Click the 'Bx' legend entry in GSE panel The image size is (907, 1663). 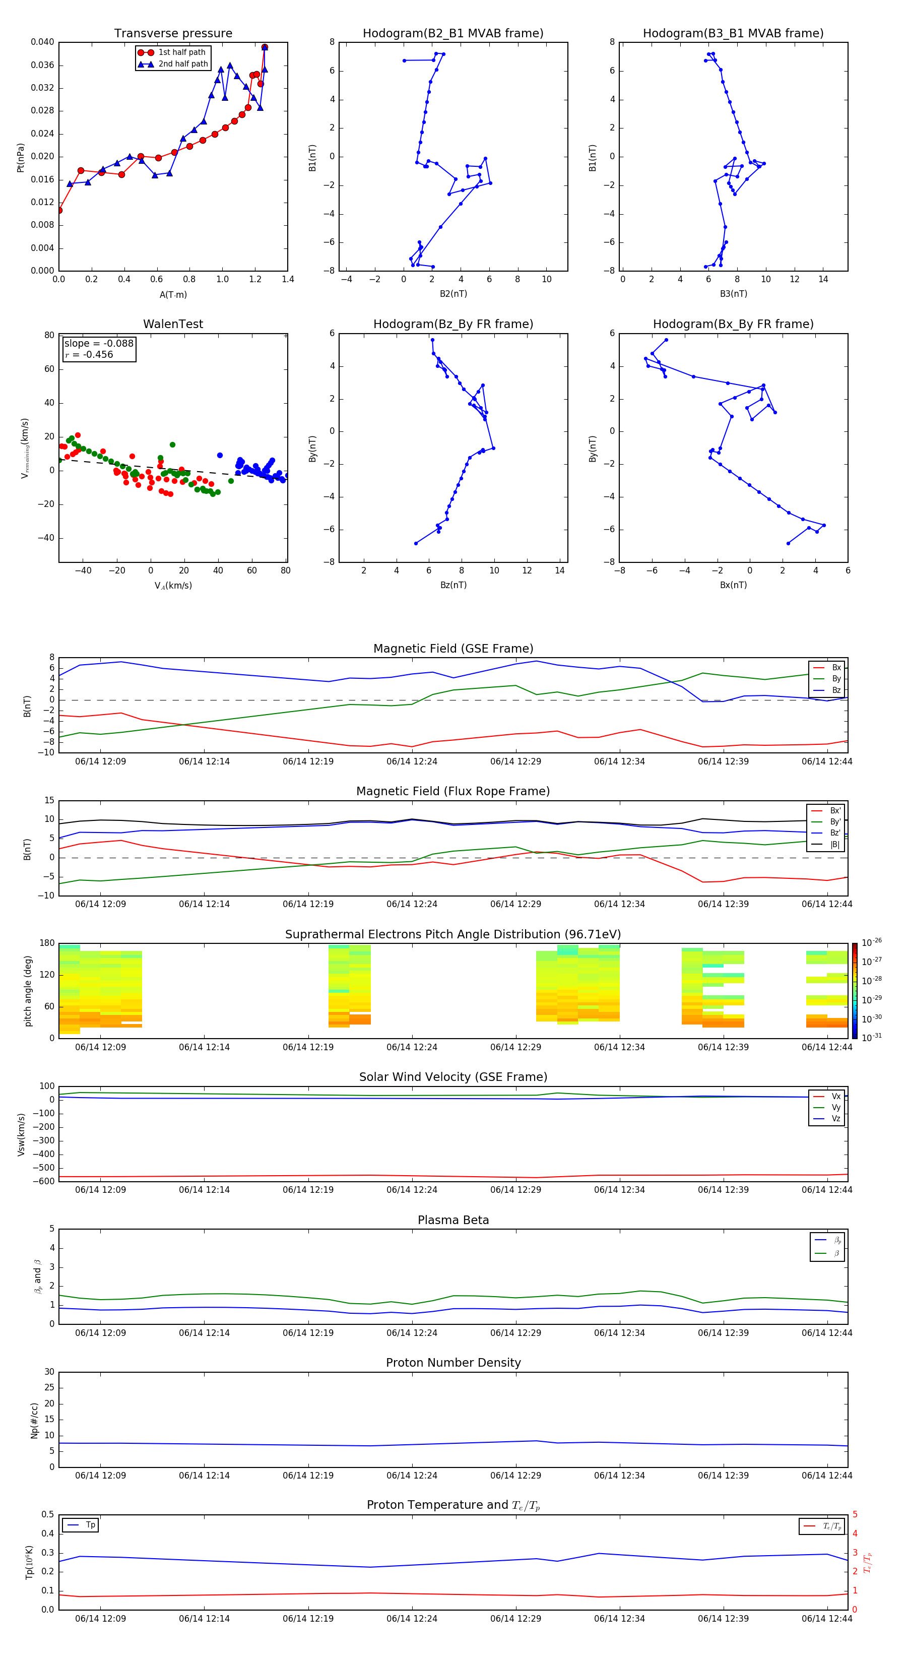point(827,668)
